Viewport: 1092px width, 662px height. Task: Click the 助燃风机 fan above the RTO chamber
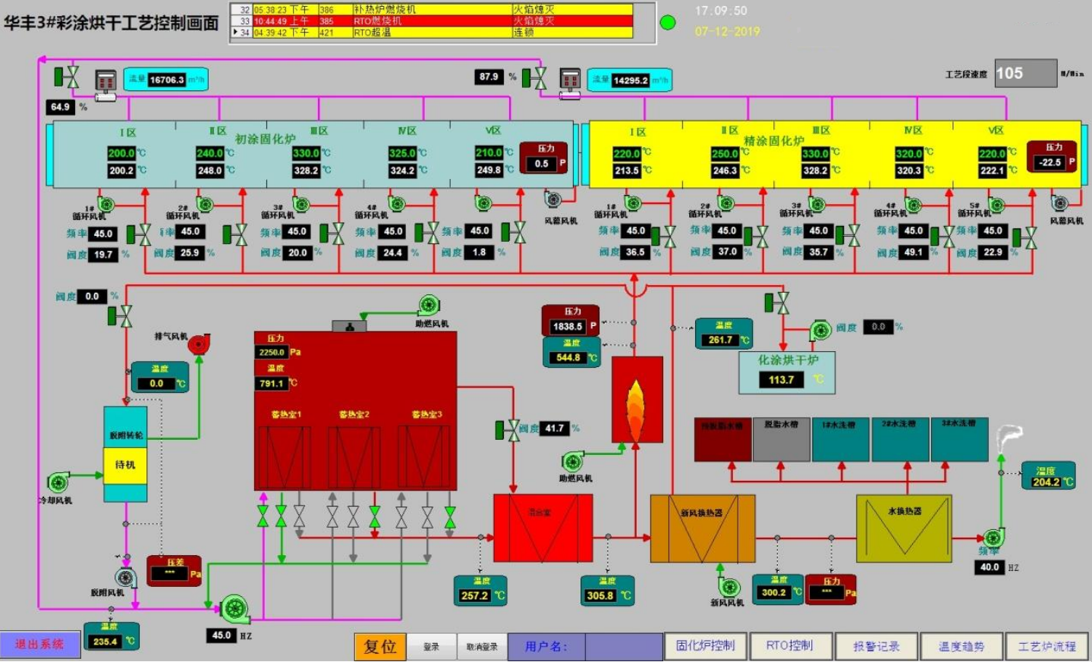(429, 306)
